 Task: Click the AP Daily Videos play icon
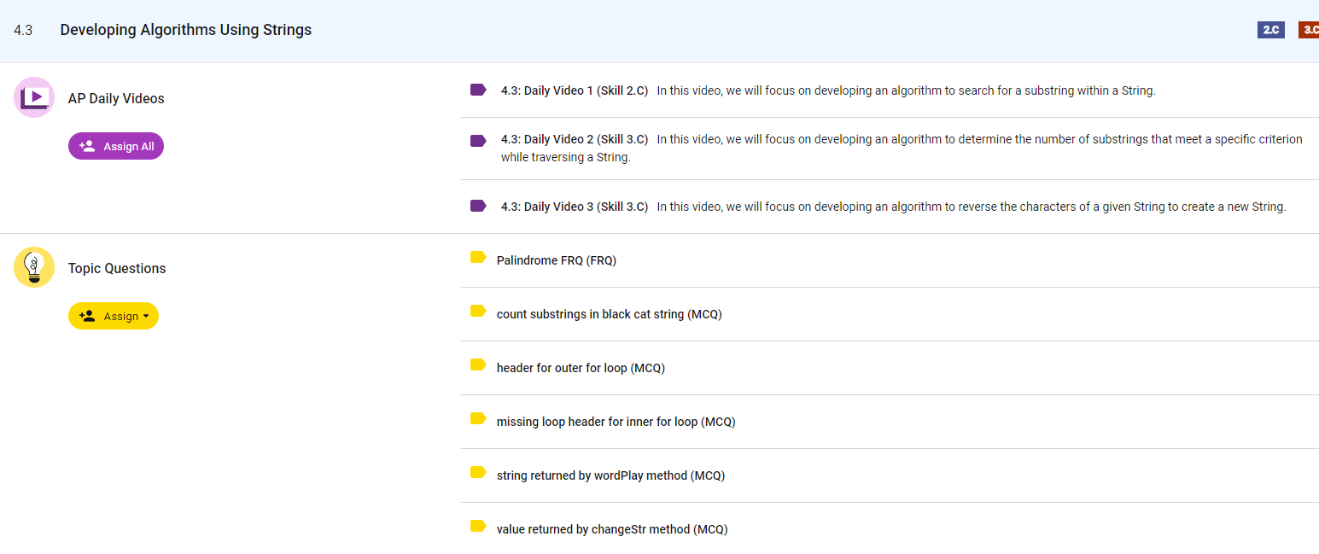tap(34, 97)
